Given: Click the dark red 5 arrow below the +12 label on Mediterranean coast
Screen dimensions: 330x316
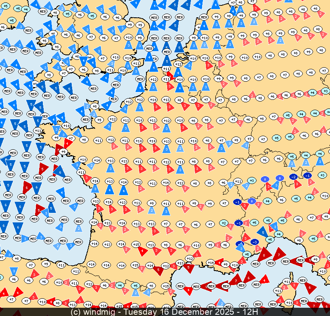Looking at the screenshot, I should 188,268.
